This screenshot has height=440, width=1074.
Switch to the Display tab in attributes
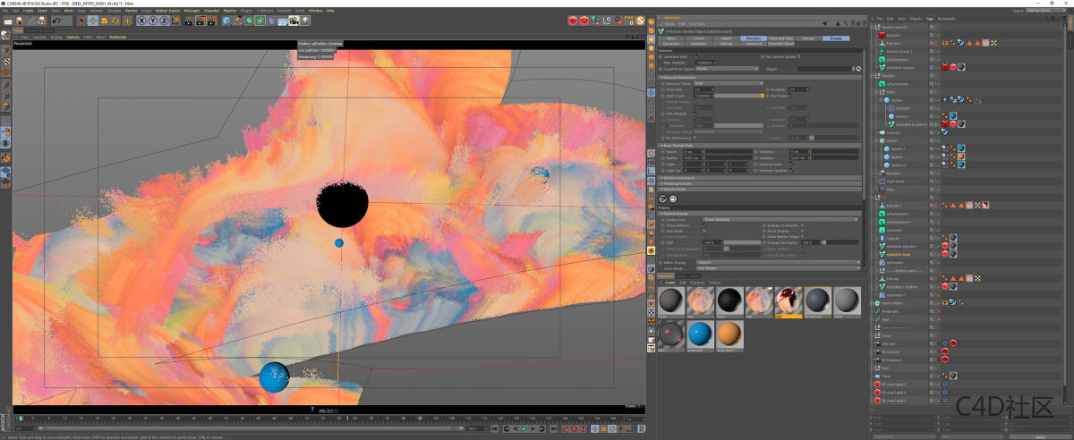tap(836, 38)
